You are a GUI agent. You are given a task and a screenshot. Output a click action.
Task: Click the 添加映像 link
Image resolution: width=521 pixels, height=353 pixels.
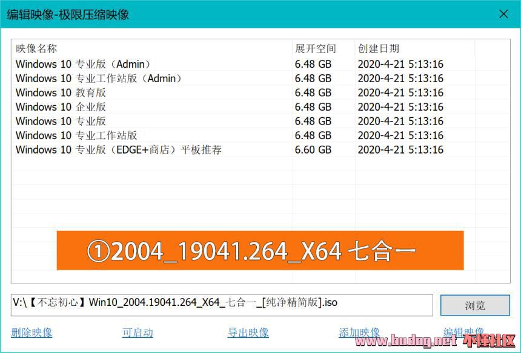[x=359, y=332]
